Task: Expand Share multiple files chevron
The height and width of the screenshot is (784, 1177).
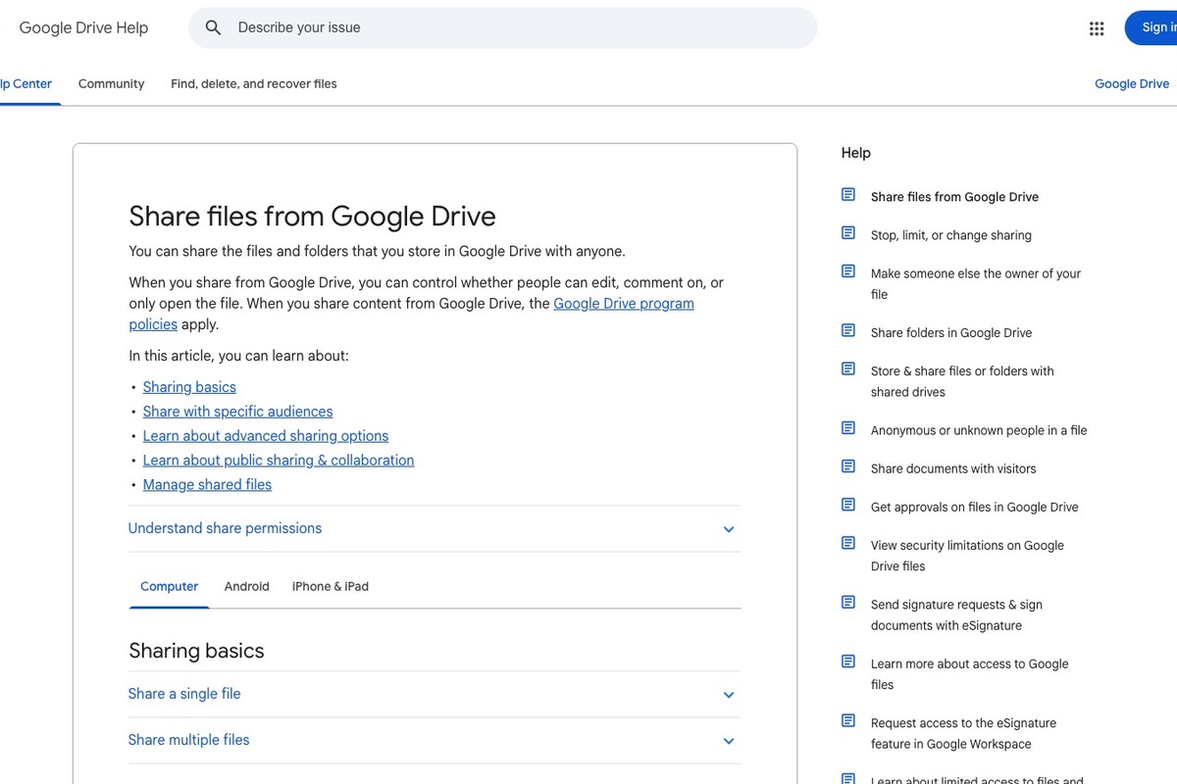Action: (729, 741)
